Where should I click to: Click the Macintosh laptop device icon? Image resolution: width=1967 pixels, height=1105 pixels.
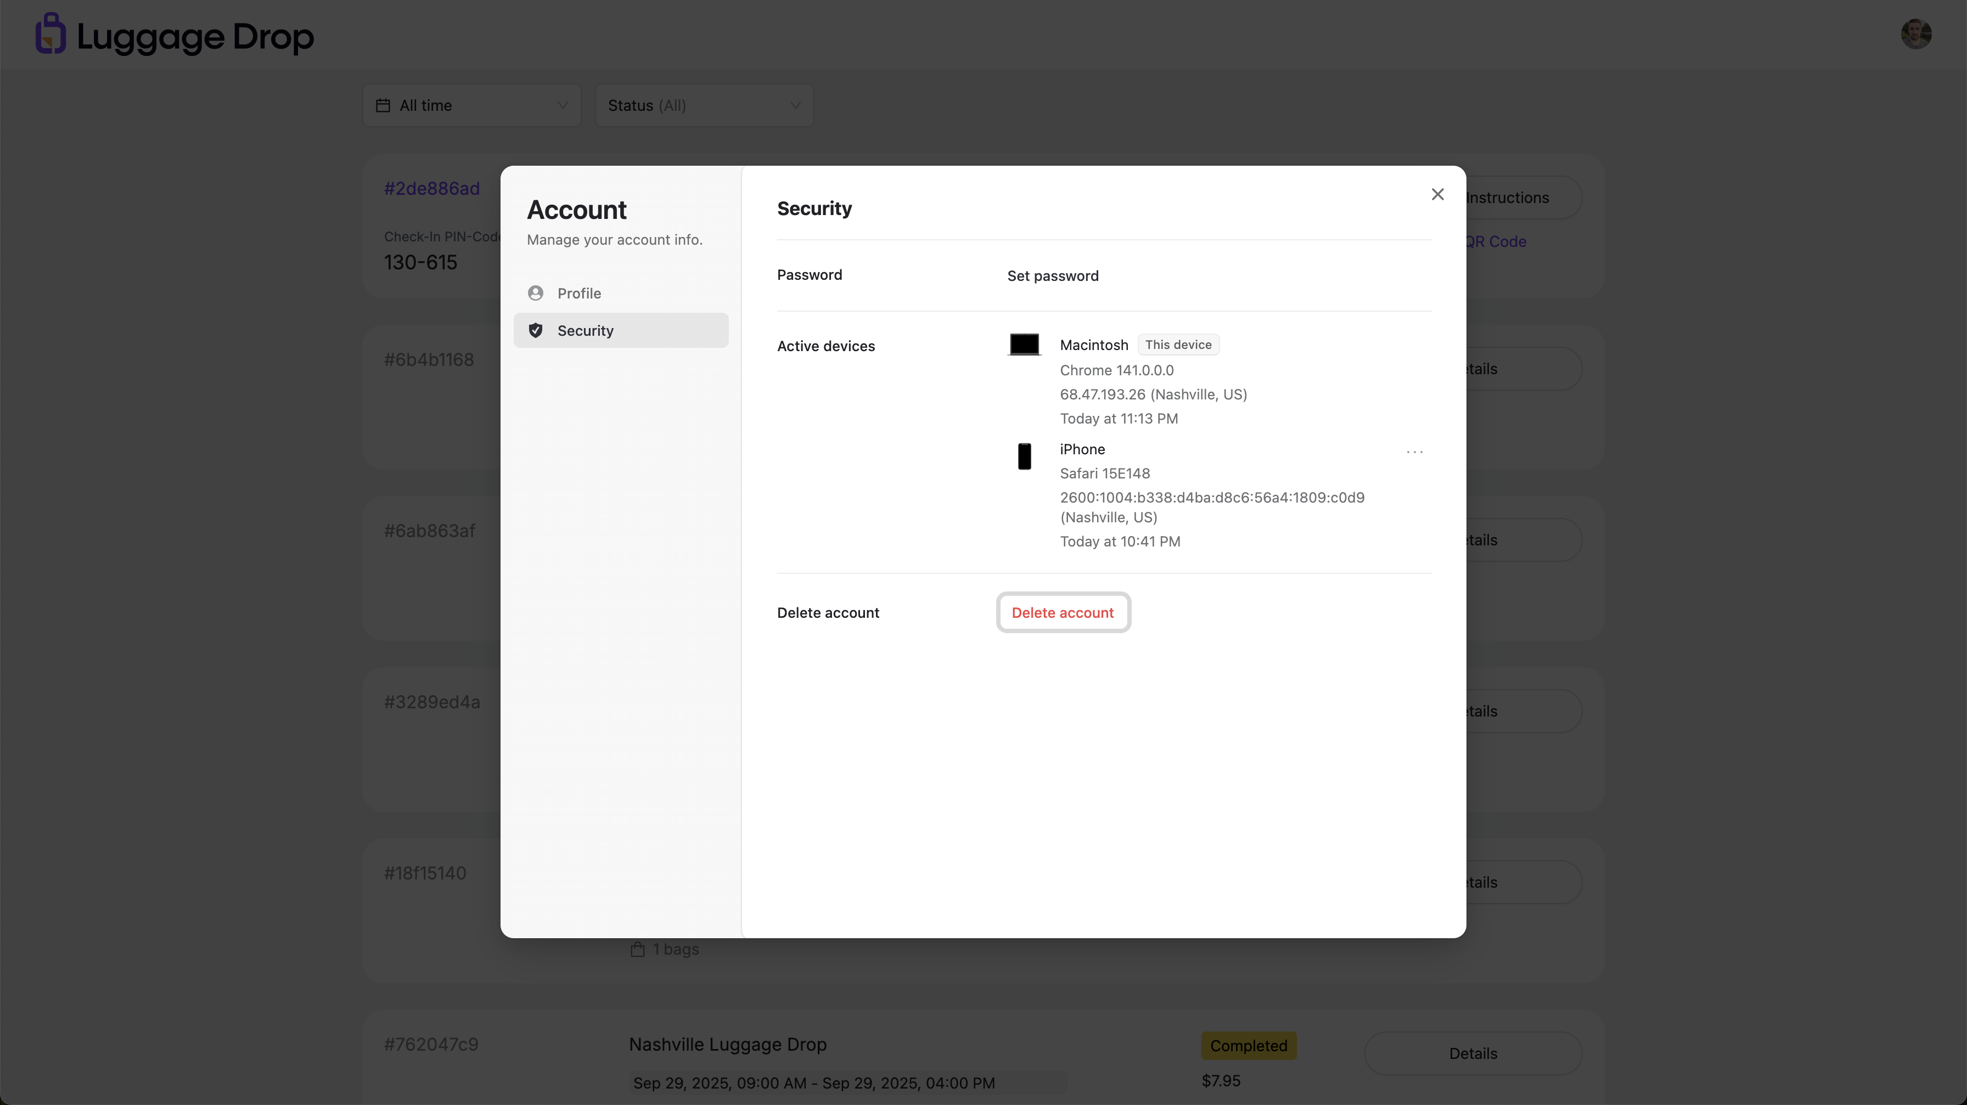coord(1024,345)
